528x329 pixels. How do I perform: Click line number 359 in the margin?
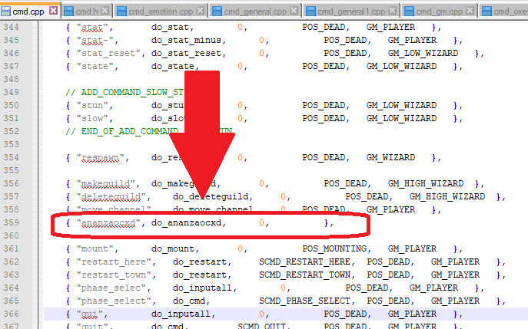(11, 222)
